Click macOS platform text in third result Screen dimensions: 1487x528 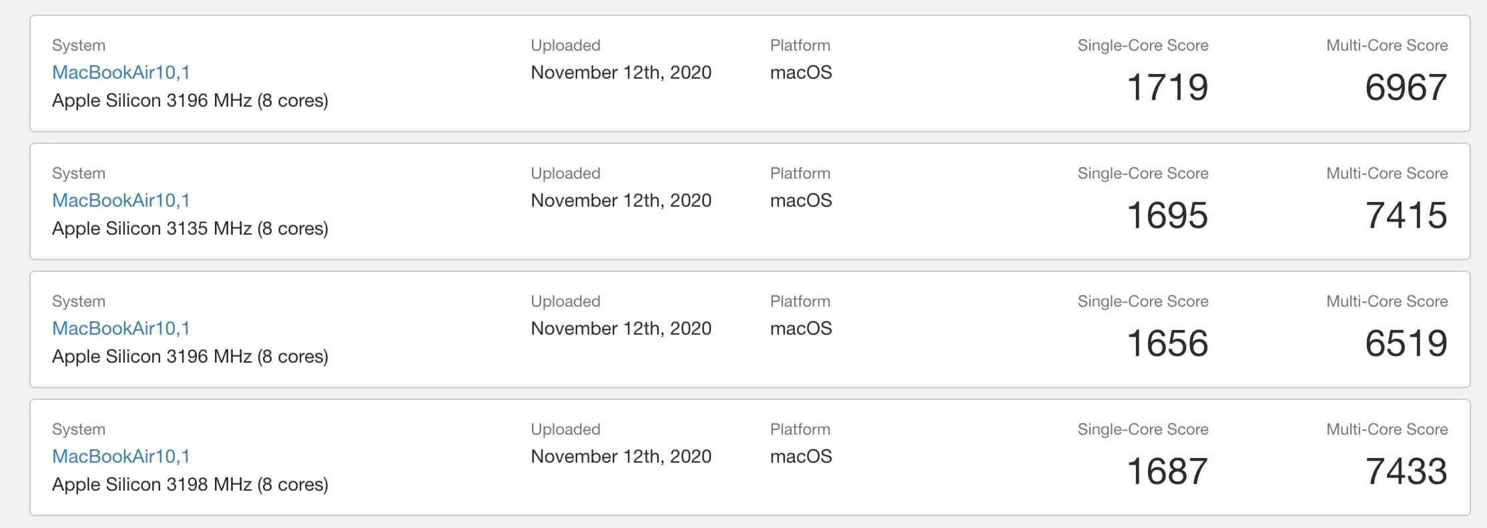pos(801,328)
